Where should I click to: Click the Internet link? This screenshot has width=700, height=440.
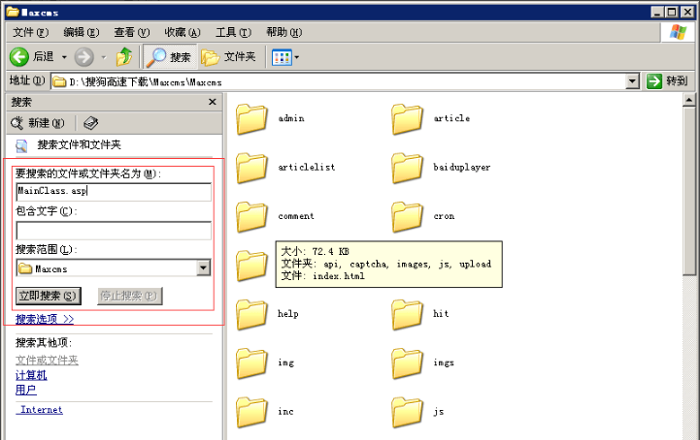tap(39, 410)
